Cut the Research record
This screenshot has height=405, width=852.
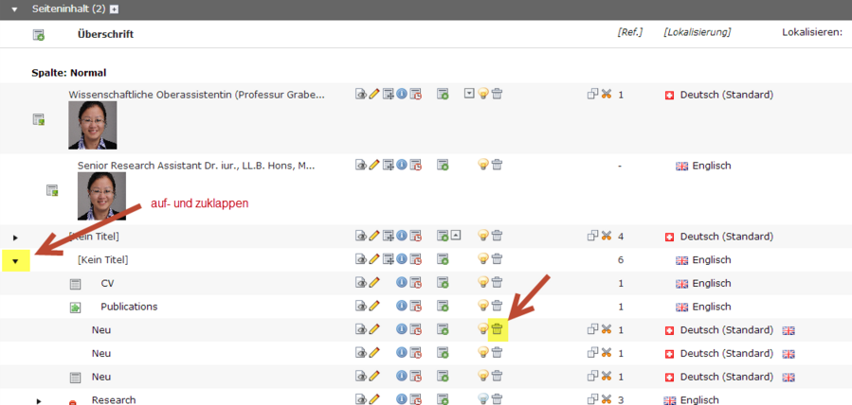pos(607,399)
